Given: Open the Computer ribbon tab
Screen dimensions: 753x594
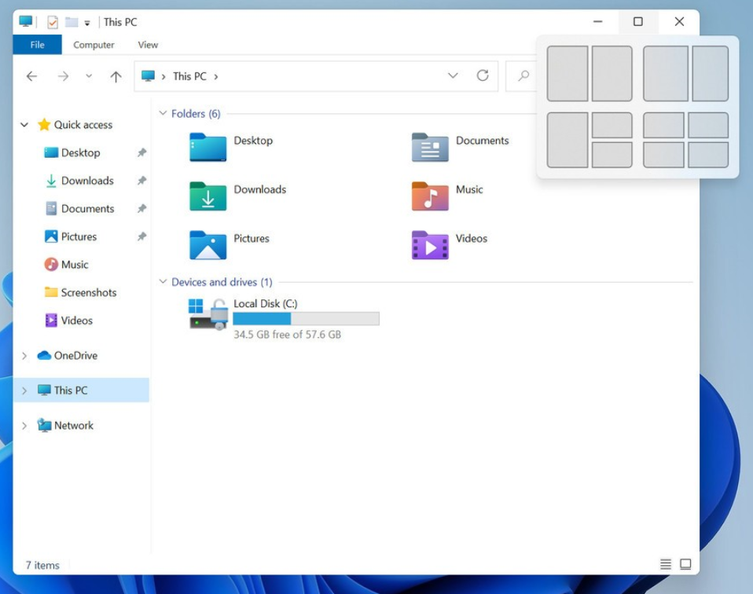Looking at the screenshot, I should click(94, 45).
